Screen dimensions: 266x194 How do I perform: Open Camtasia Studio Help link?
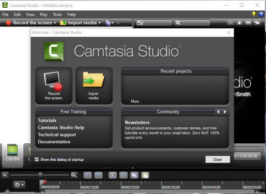click(61, 128)
